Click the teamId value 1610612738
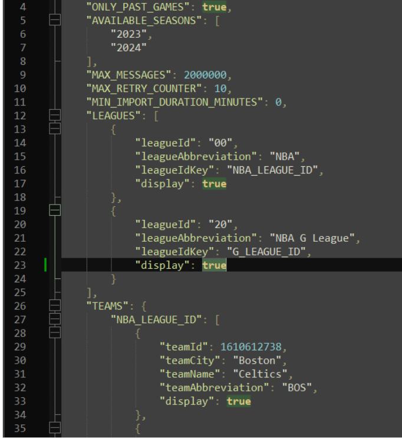Viewport: 402px width, 438px height. 251,347
